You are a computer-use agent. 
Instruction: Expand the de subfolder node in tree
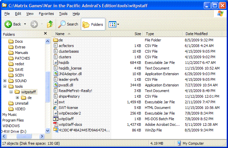(17, 97)
